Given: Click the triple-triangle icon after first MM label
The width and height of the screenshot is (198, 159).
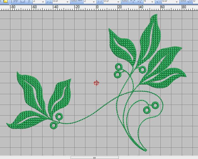Looking at the screenshot, I should pos(80,1).
